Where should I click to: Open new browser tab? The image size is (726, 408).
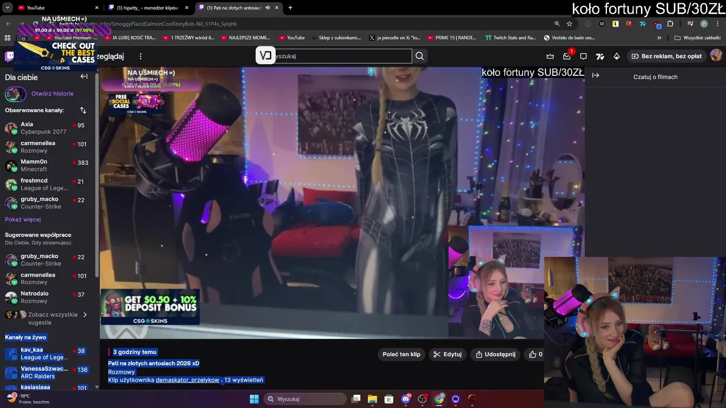[290, 8]
